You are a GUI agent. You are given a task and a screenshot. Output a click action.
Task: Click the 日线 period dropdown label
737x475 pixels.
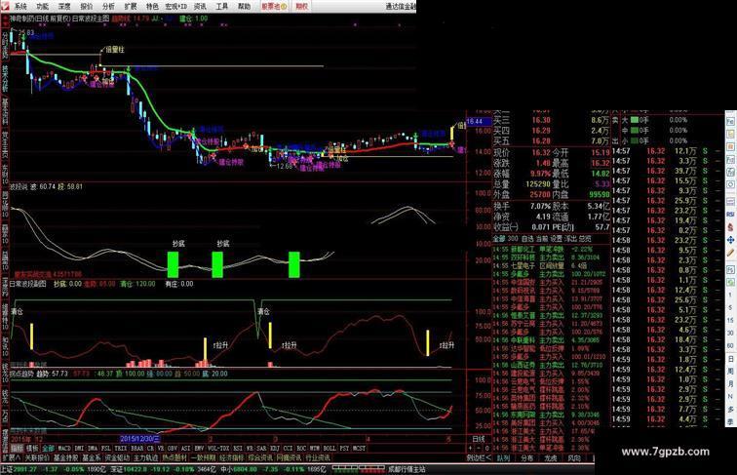point(479,439)
